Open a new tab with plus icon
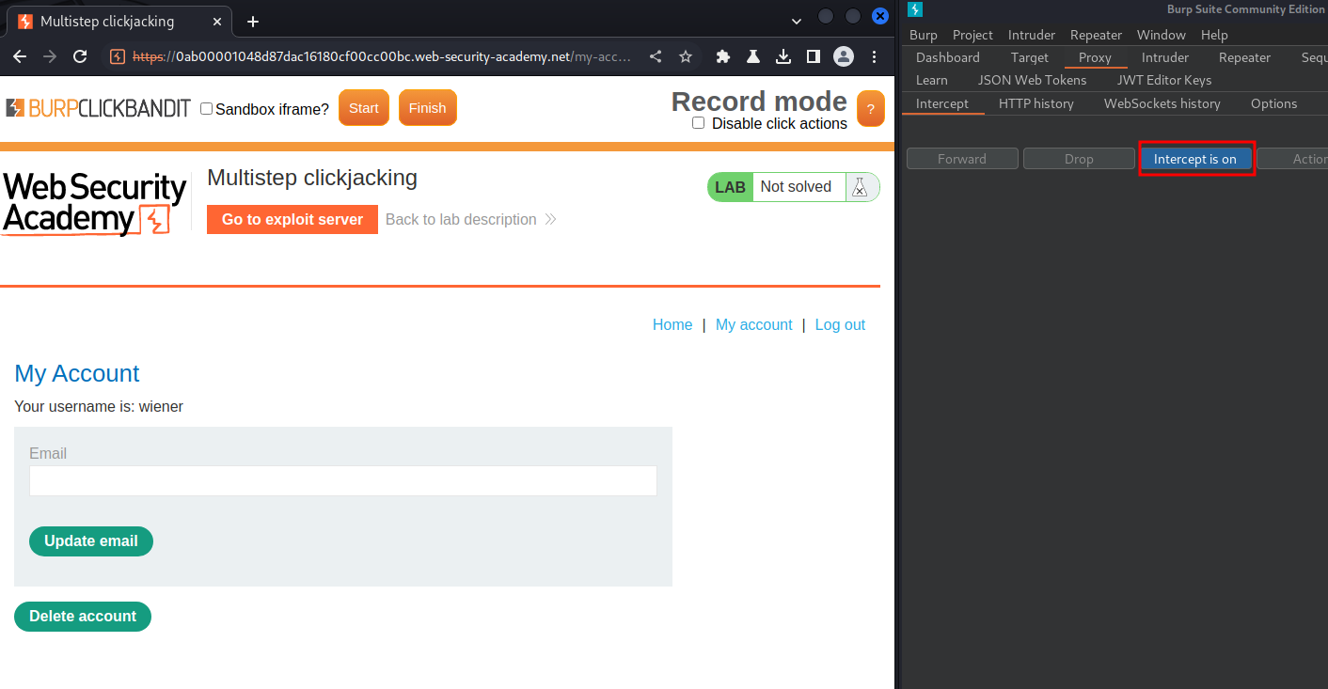Viewport: 1328px width, 689px height. (x=253, y=21)
